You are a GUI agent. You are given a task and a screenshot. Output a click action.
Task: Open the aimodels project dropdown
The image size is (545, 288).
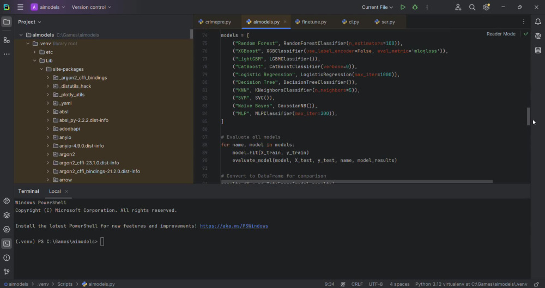pyautogui.click(x=48, y=7)
